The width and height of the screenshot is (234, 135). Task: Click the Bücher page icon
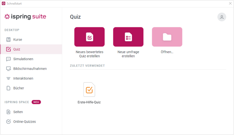click(x=8, y=88)
